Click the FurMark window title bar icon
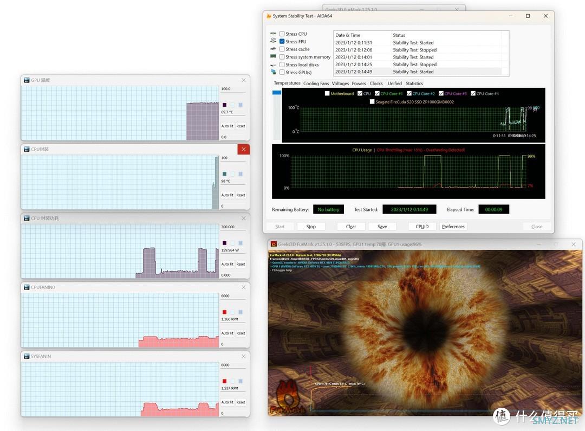The height and width of the screenshot is (431, 585). coord(274,245)
